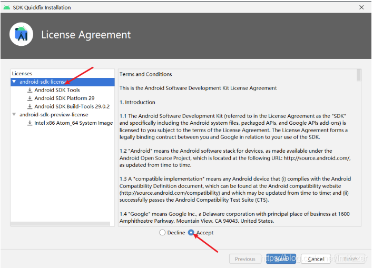
Task: Select Android SDK Build-Tools 29.0.2 item
Action: click(x=72, y=106)
